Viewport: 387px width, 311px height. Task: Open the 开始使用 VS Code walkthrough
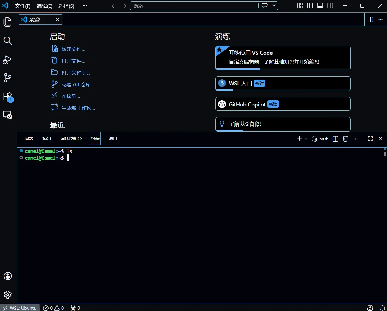(x=283, y=58)
